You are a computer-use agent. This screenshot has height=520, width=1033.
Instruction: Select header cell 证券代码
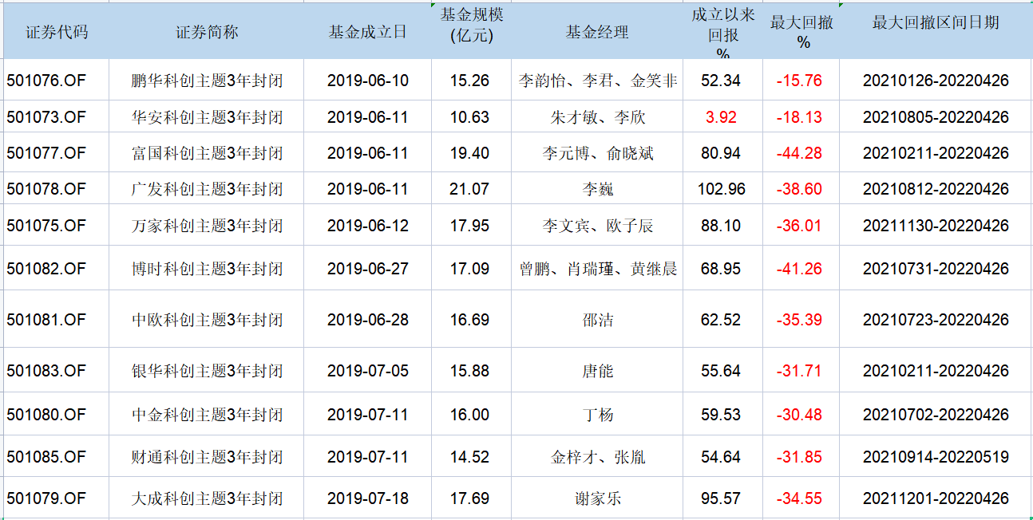[x=56, y=32]
